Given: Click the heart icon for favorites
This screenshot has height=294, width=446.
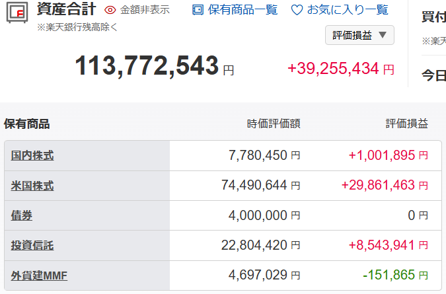Looking at the screenshot, I should (297, 10).
